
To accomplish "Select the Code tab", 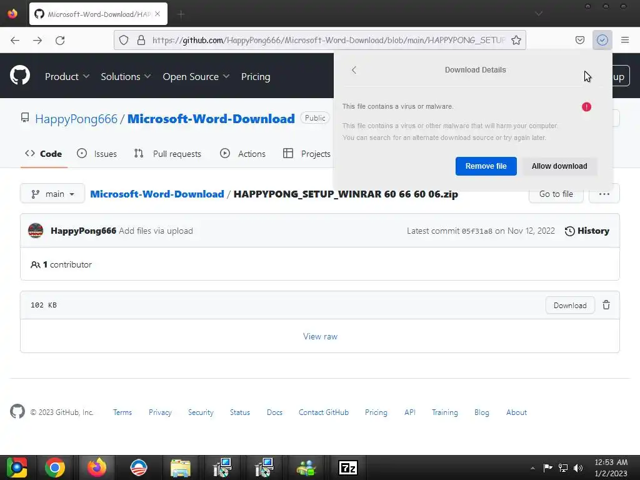I will tap(44, 154).
